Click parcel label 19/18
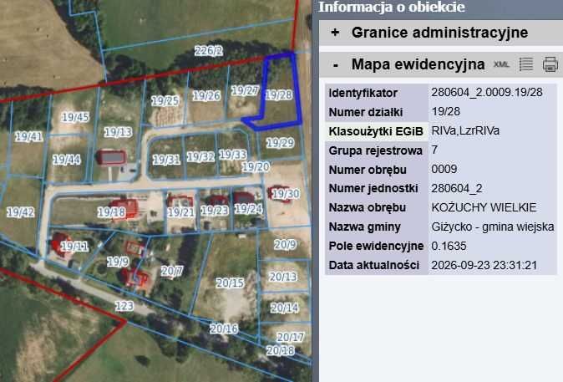Viewport: 563px width, 382px height. [x=111, y=212]
